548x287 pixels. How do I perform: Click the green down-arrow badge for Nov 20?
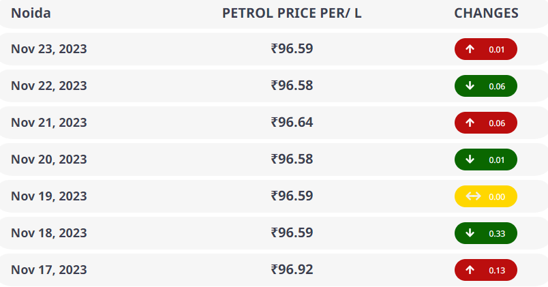coord(485,160)
